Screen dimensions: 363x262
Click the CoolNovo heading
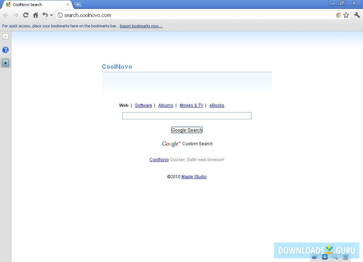coord(117,67)
